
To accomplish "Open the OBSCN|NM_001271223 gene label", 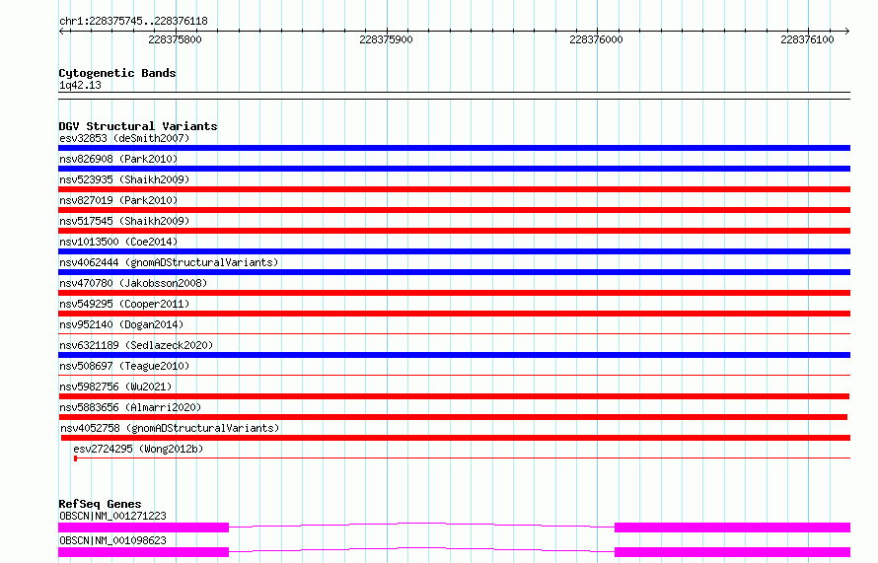I will [x=112, y=516].
